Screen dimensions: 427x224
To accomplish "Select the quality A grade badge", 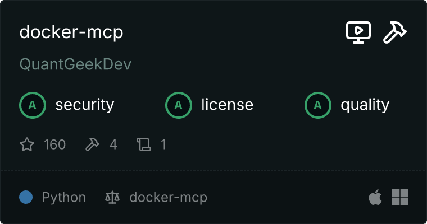I will click(318, 105).
